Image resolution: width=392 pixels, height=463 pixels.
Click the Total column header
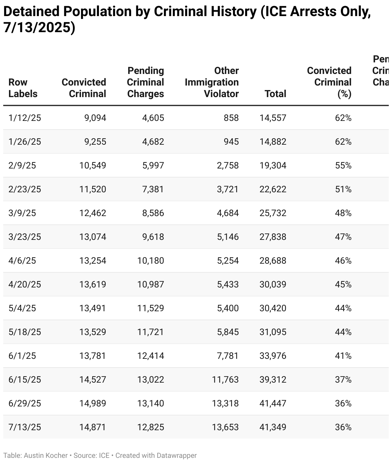275,94
